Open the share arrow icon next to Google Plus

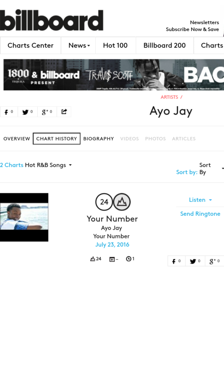coord(64,112)
